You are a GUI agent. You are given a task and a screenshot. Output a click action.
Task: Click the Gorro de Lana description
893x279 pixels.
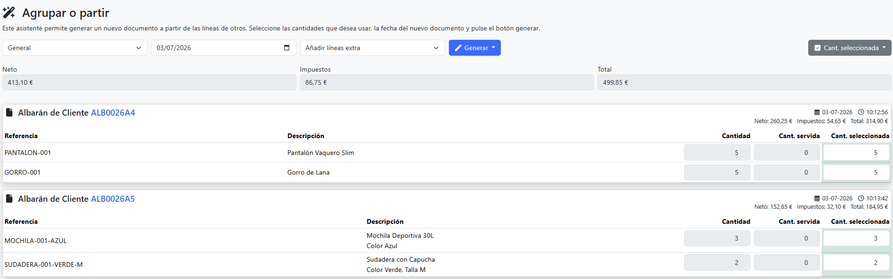tap(308, 172)
